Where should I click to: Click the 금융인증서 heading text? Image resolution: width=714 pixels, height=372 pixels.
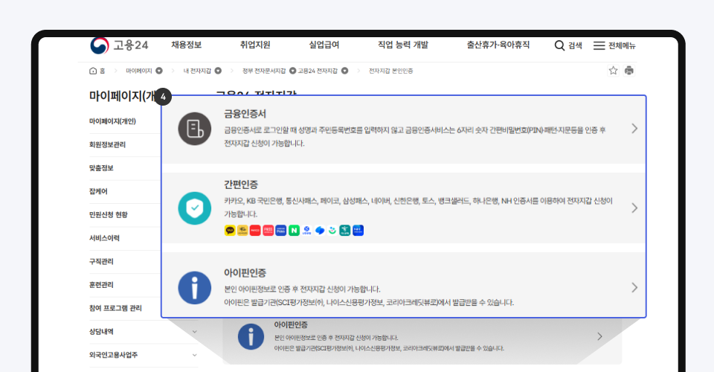tap(245, 114)
